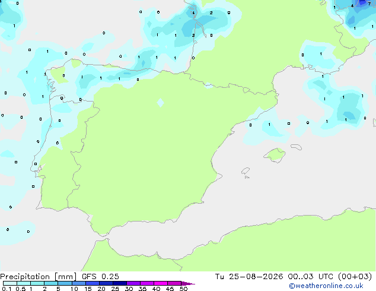376x291 pixels.
Task: Choose the 25–30 mm navy legend swatch
Action: click(119, 283)
